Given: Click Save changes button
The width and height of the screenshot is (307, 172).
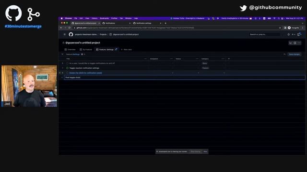Looking at the screenshot, I should [294, 54].
